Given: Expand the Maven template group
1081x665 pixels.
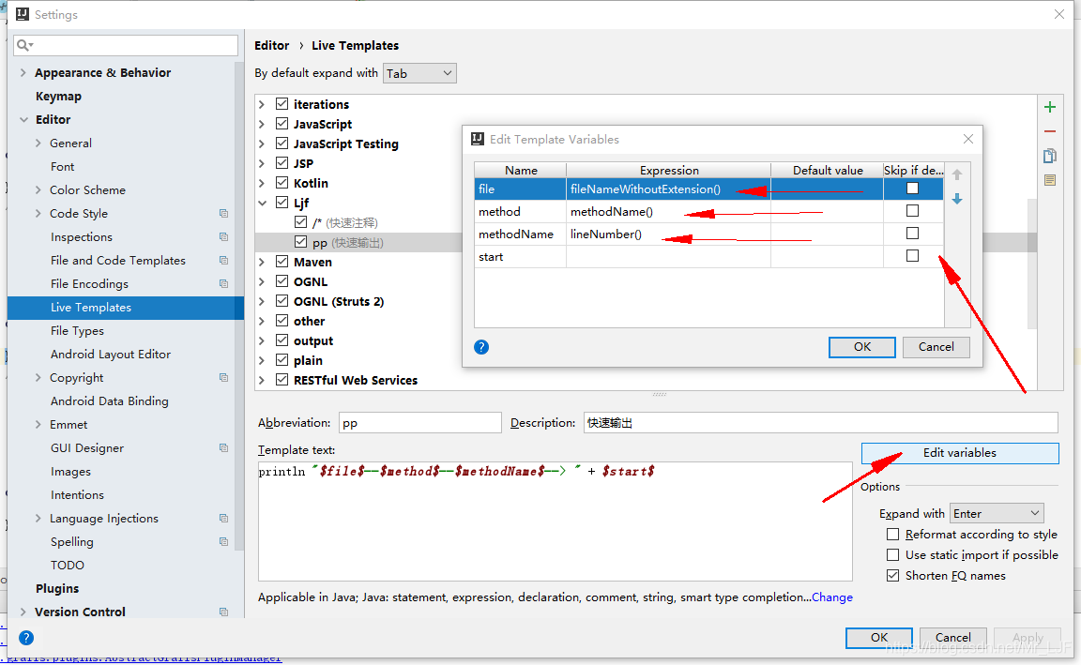Looking at the screenshot, I should point(262,262).
